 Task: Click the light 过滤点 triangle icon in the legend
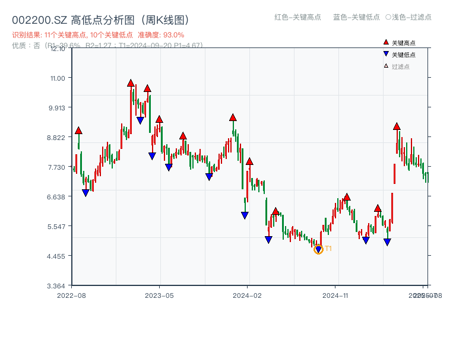point(386,65)
